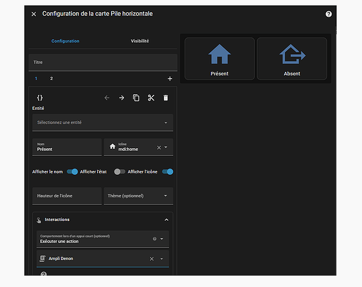Screen dimensions: 362x287
Task: Open the code editor braces icon
Action: (x=40, y=98)
